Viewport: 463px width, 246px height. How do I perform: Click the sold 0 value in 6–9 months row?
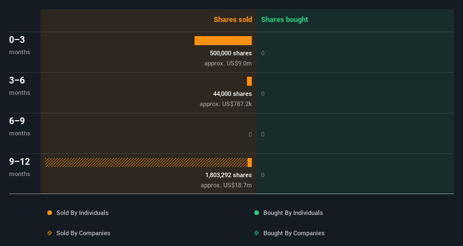[250, 134]
